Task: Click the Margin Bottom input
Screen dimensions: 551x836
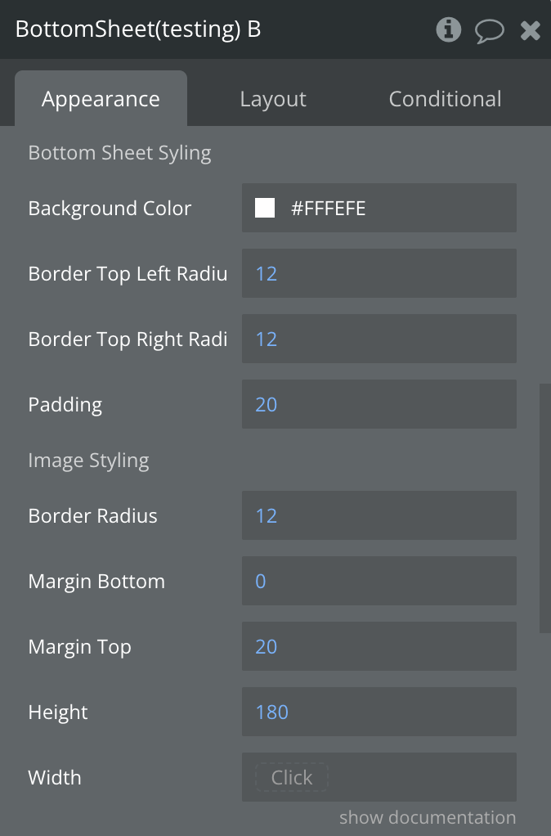Action: click(x=379, y=581)
